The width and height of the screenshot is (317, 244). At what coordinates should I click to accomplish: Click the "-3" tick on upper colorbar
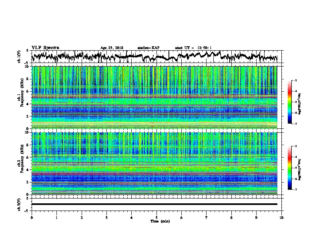[295, 81]
